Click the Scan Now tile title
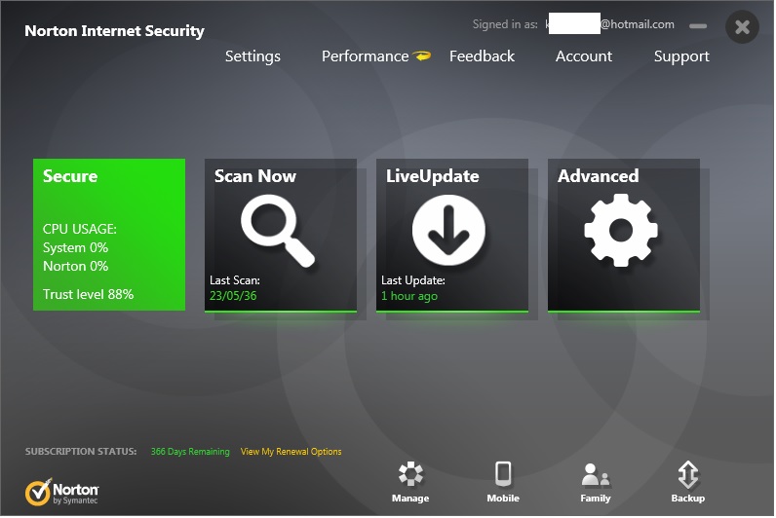Image resolution: width=776 pixels, height=518 pixels. pyautogui.click(x=254, y=176)
